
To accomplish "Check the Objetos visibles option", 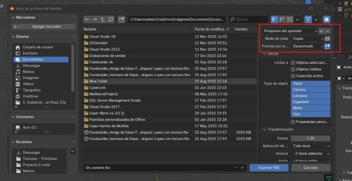I will (x=293, y=69).
